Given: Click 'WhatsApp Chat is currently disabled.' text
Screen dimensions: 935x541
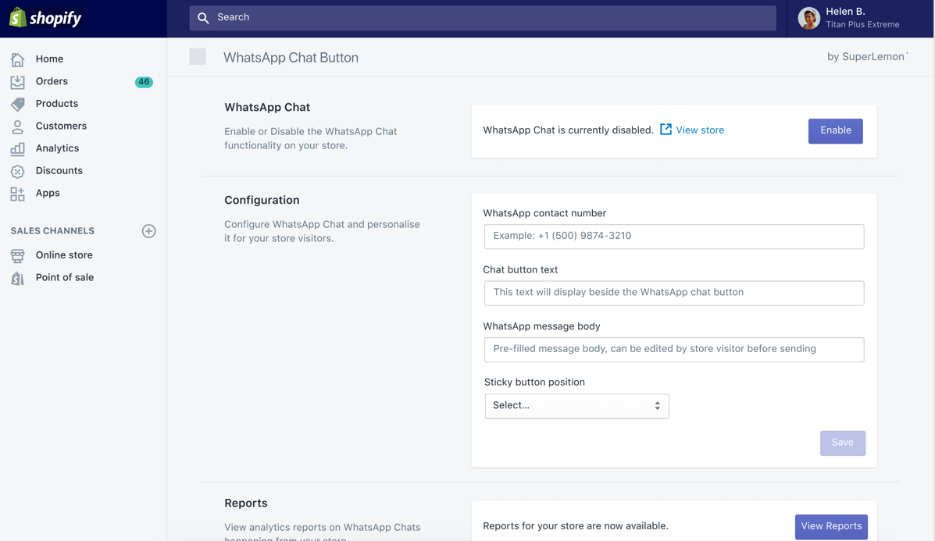Looking at the screenshot, I should point(569,130).
